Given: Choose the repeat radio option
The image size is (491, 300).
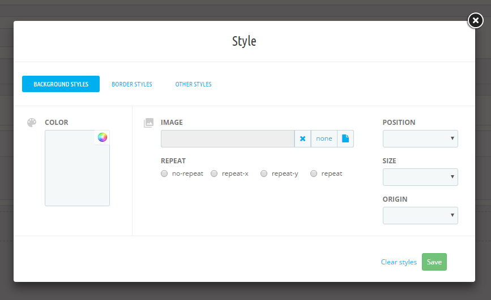Looking at the screenshot, I should pos(313,173).
